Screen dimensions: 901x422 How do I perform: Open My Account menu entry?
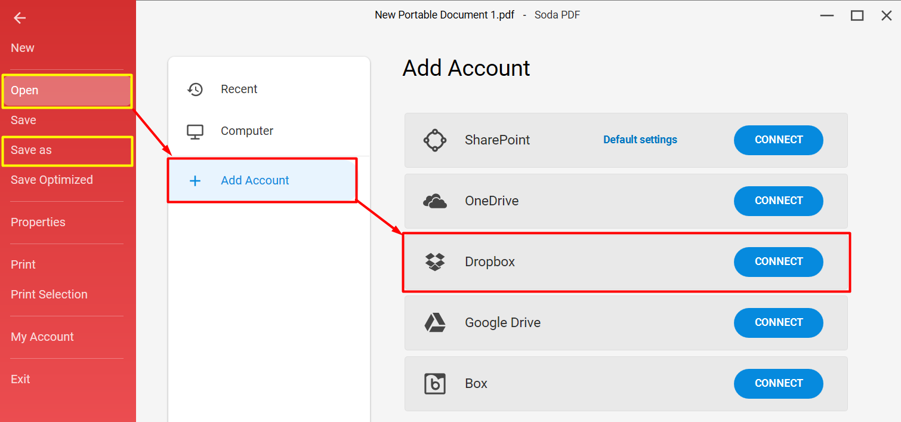42,337
